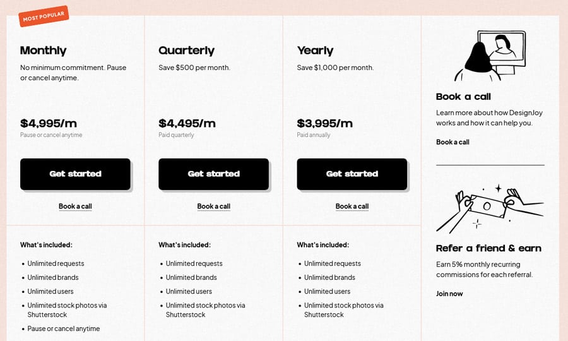568x341 pixels.
Task: Follow the sidebar Book a call link
Action: tap(453, 142)
